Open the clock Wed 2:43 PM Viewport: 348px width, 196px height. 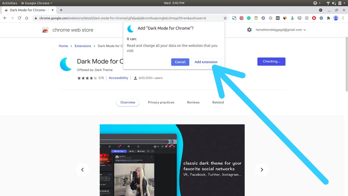pyautogui.click(x=174, y=3)
